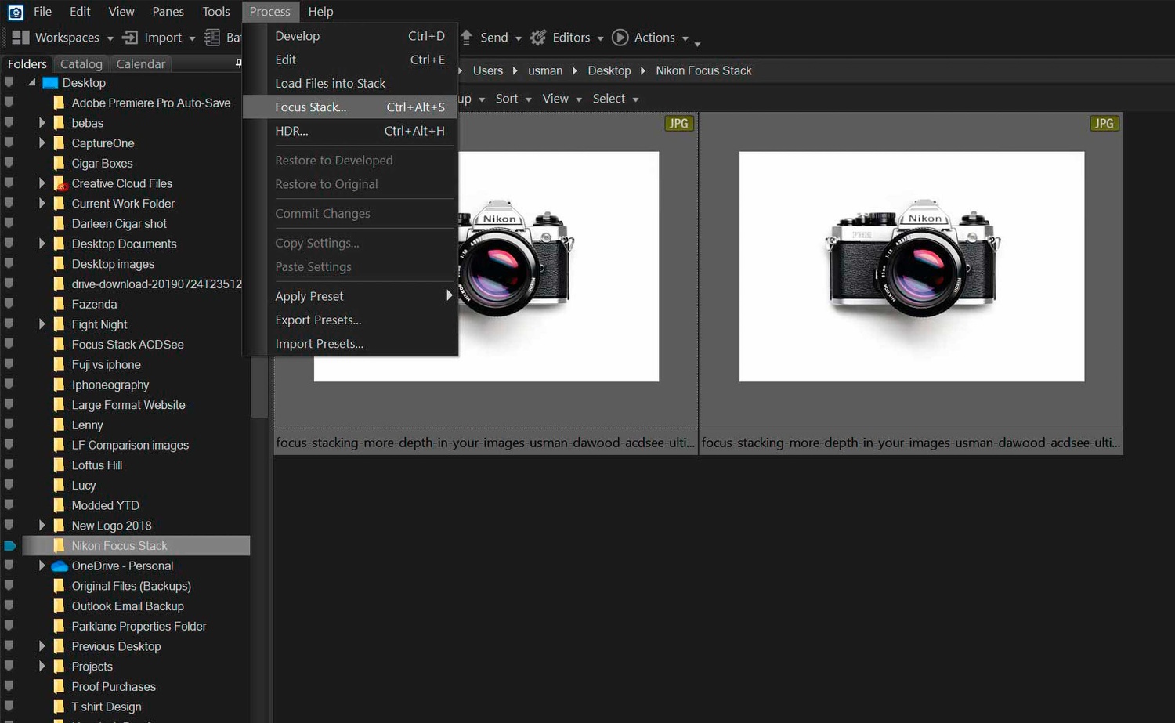Toggle the marker beside OneDrive - Personal
The width and height of the screenshot is (1175, 723).
tap(9, 566)
